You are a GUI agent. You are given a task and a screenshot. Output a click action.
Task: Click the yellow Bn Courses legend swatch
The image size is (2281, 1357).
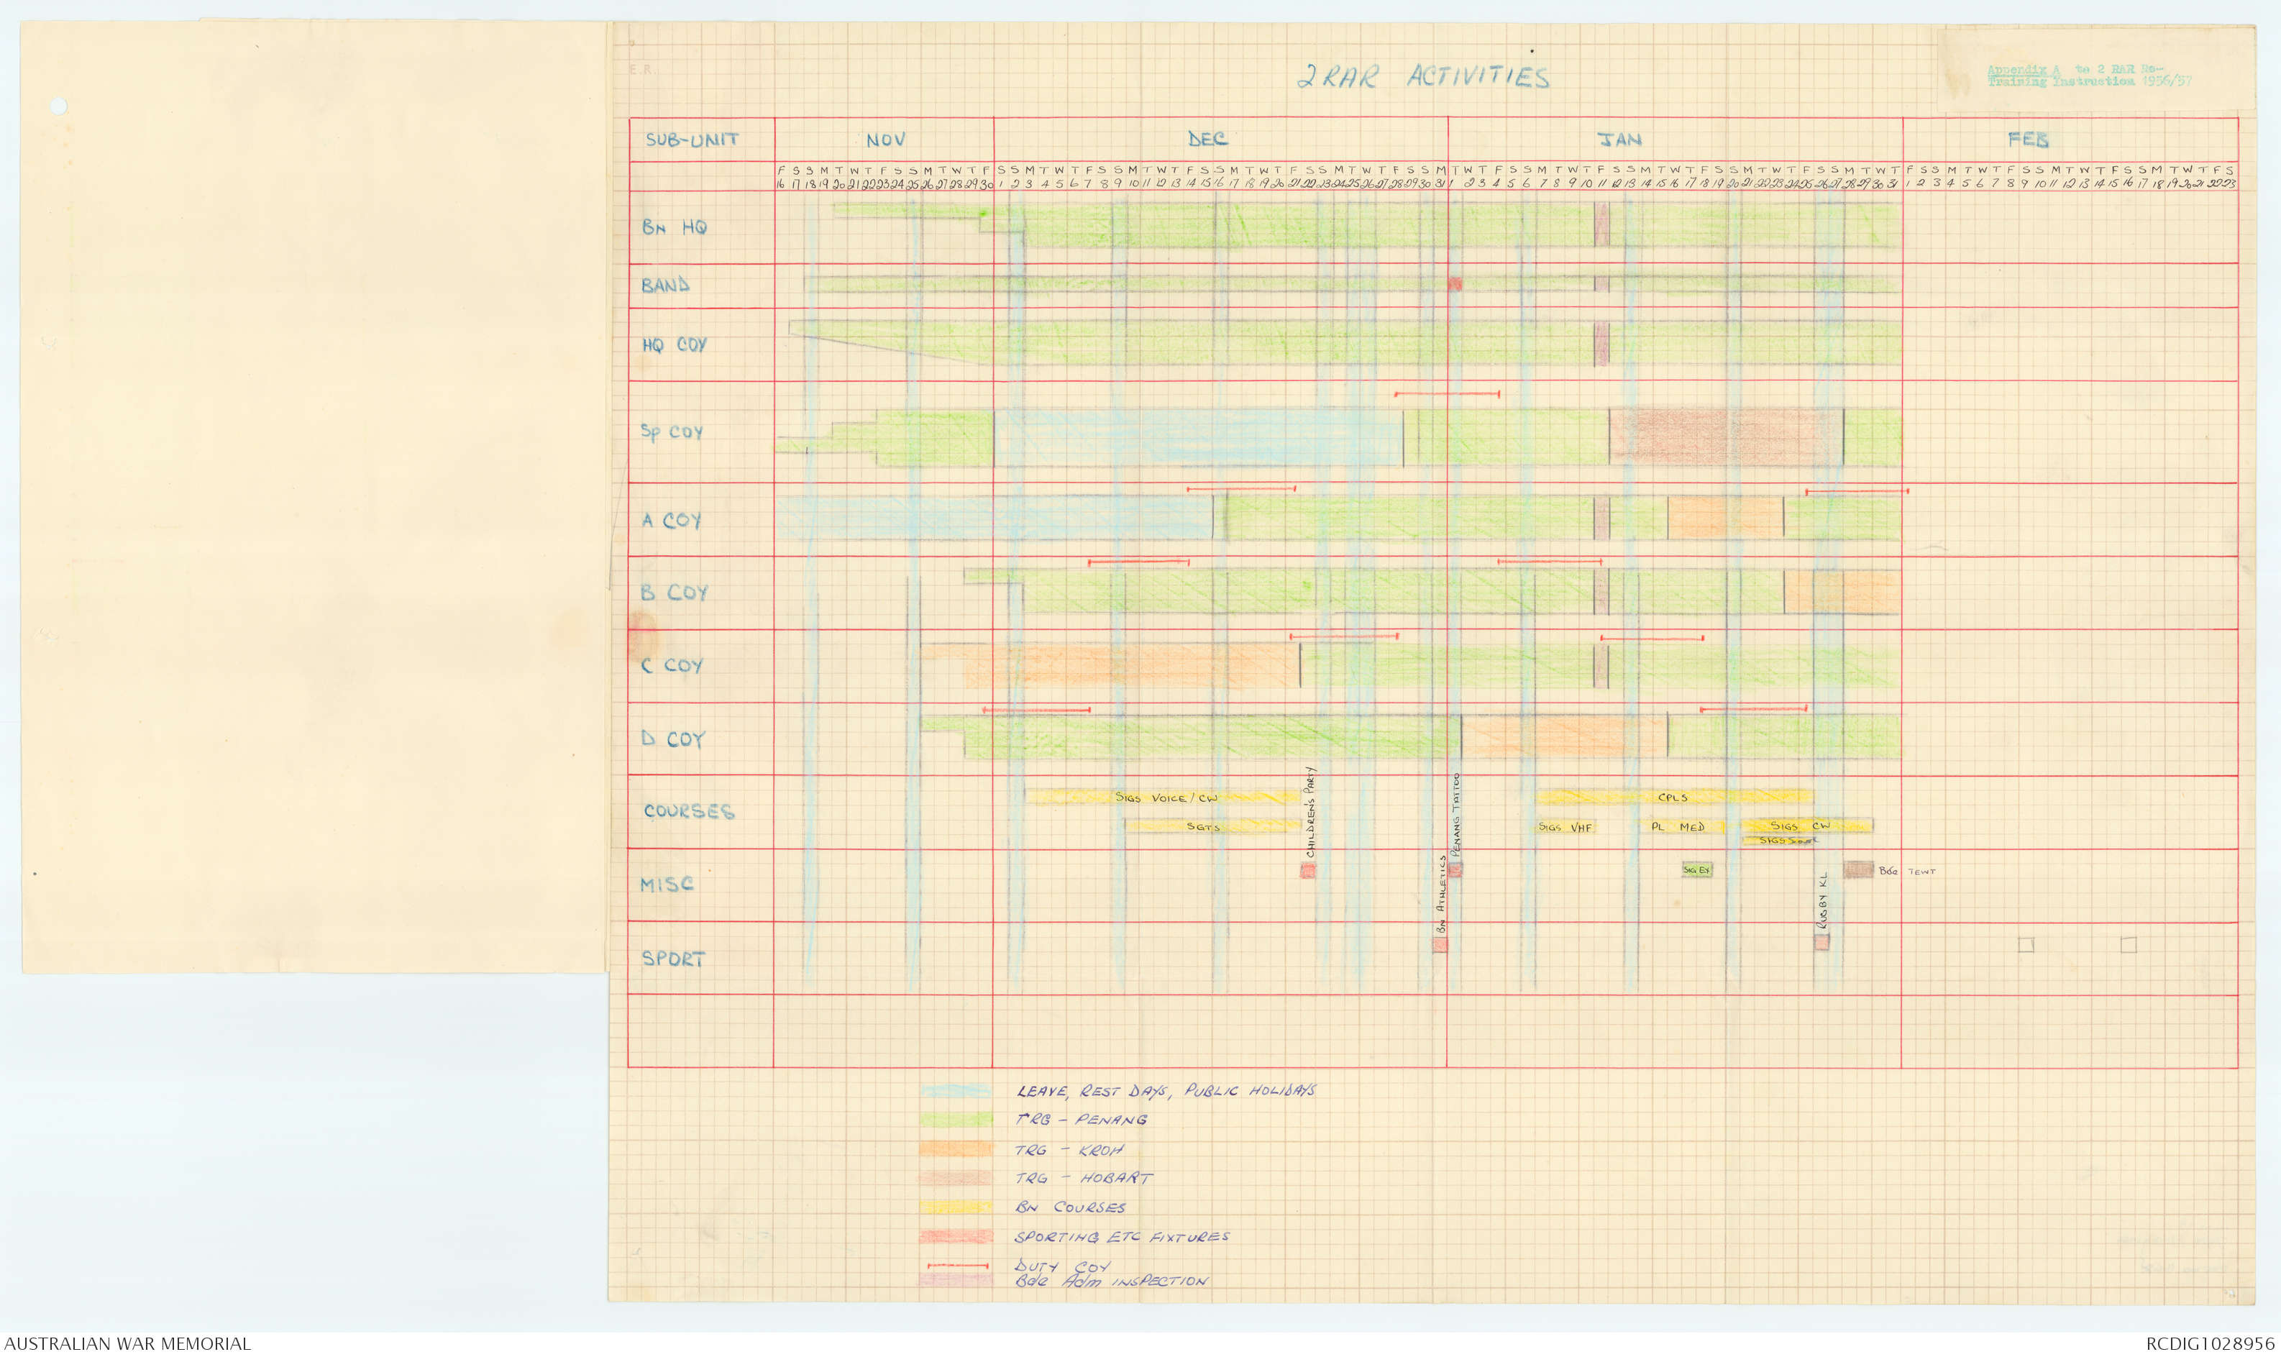[956, 1208]
